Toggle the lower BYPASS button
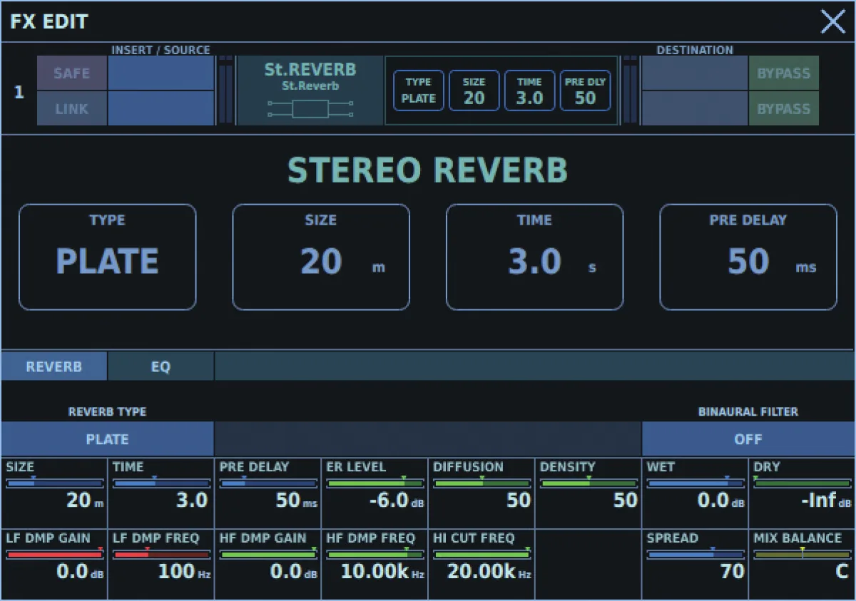Viewport: 856px width, 601px height. pyautogui.click(x=784, y=109)
